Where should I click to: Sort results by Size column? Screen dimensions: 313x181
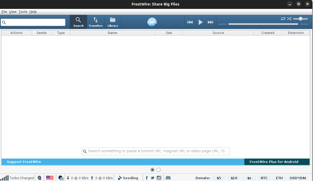tap(169, 33)
